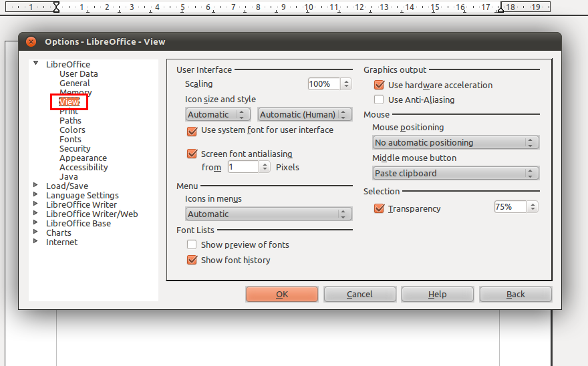
Task: Click the left indent marker on the ruler
Action: pos(56,7)
